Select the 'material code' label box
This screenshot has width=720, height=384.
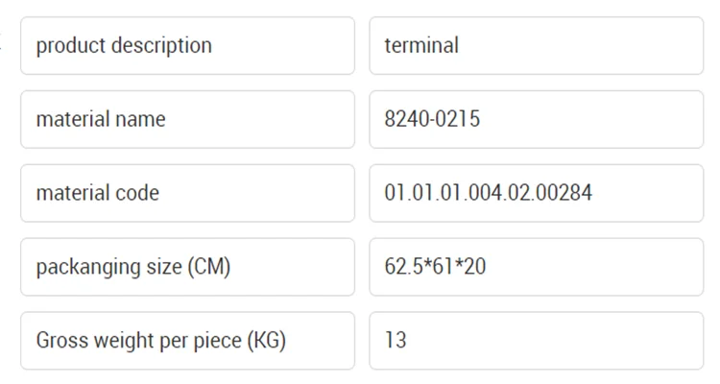(x=187, y=193)
